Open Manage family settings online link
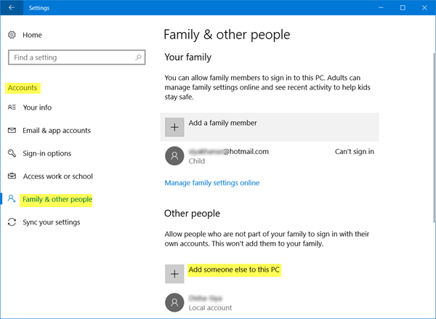The height and width of the screenshot is (319, 436). (x=211, y=182)
